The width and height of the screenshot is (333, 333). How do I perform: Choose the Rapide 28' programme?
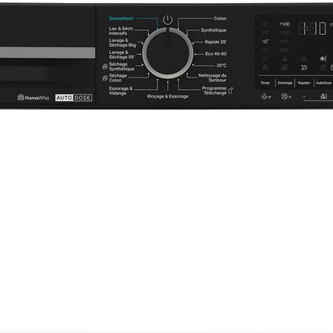[x=215, y=42]
